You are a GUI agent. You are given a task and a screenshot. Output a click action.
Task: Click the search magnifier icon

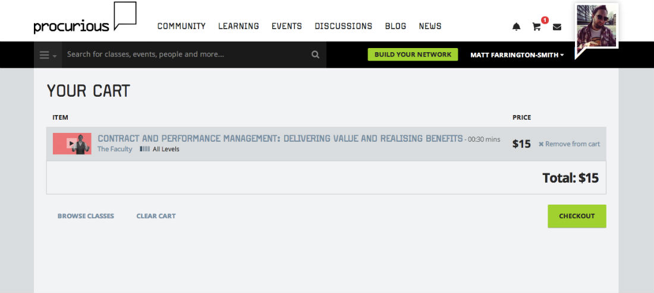[315, 55]
